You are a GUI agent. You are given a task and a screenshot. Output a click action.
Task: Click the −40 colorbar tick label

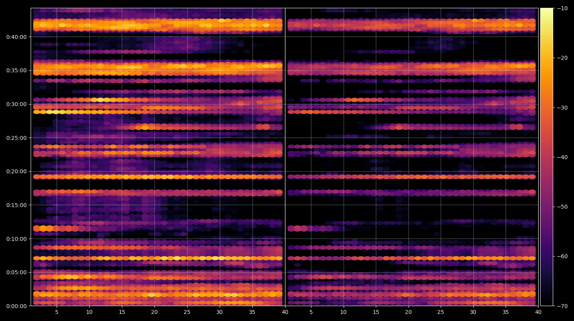point(562,157)
